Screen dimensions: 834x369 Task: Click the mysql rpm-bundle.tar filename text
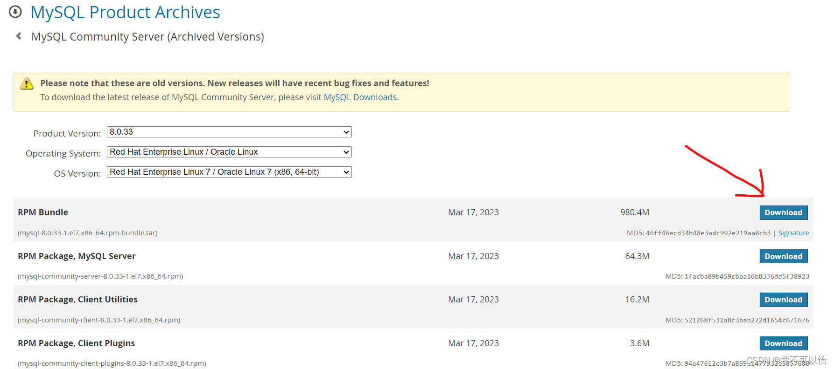pyautogui.click(x=88, y=233)
